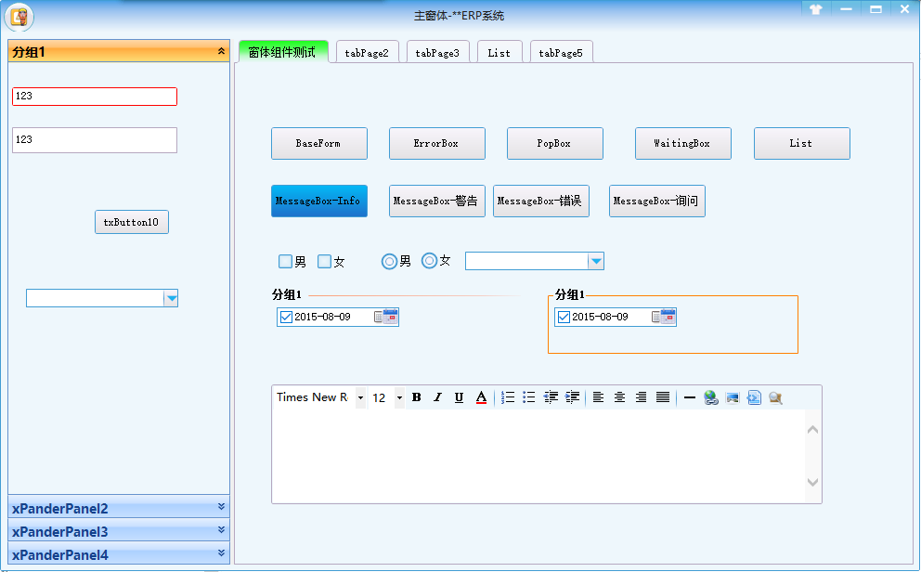Click the List button
Screen dimensions: 921x572
802,143
